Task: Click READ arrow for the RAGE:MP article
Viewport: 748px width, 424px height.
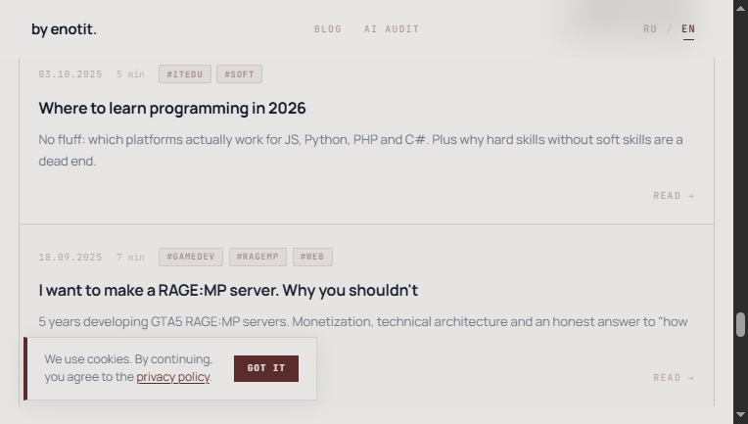Action: tap(674, 378)
